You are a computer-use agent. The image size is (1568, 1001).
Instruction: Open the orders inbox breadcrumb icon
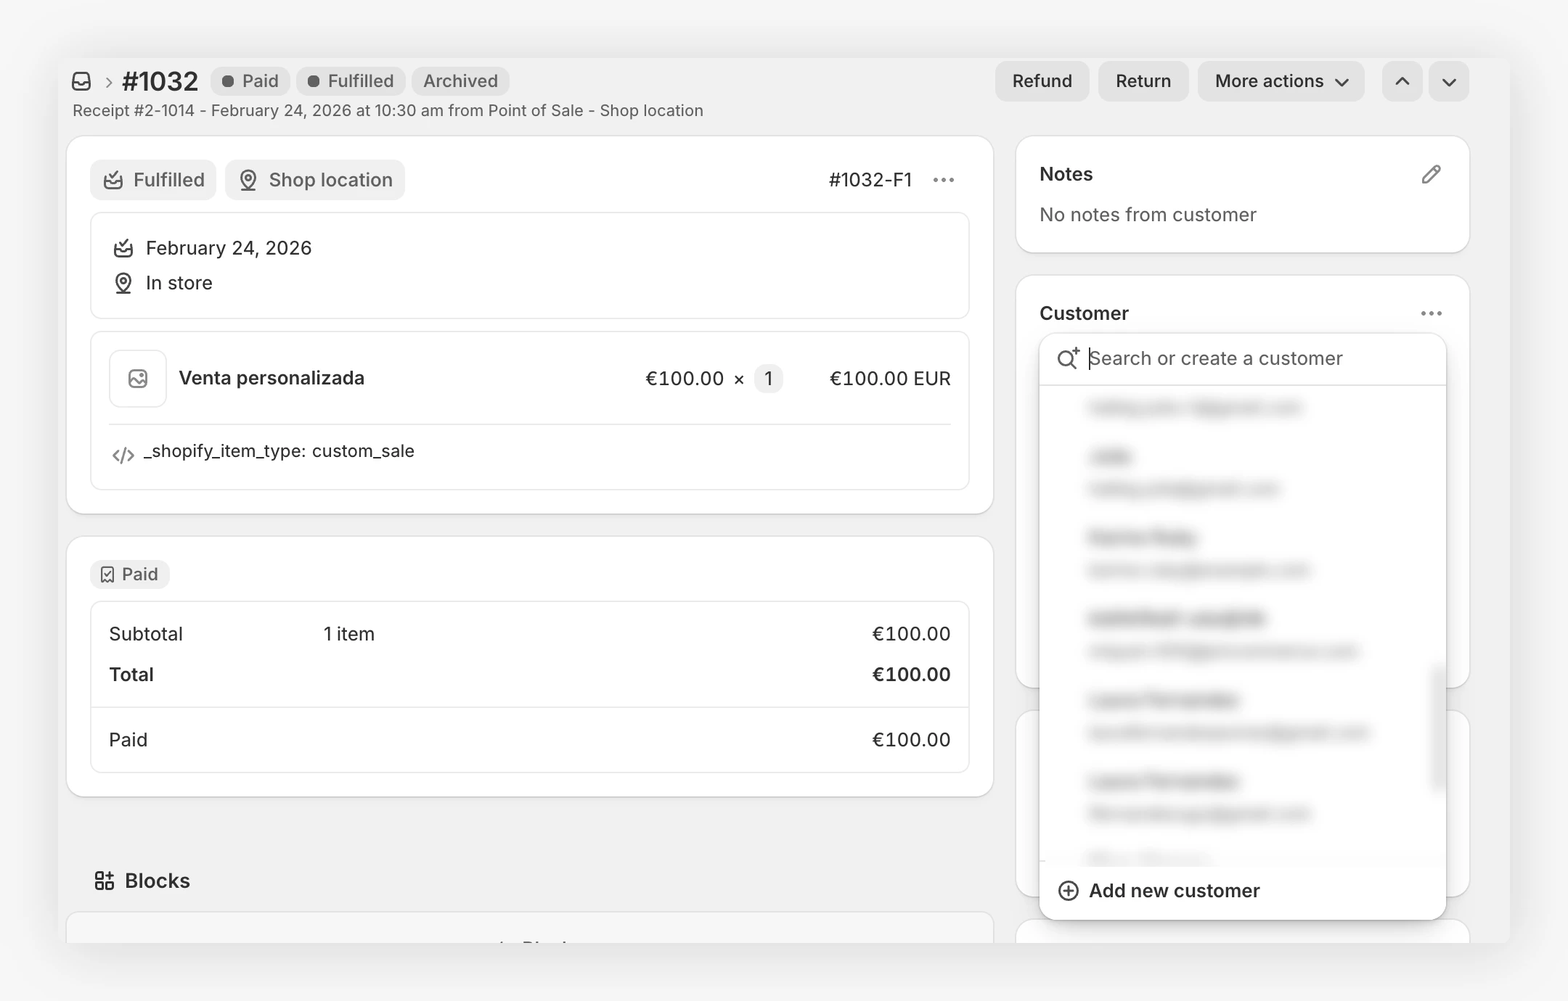pyautogui.click(x=81, y=81)
